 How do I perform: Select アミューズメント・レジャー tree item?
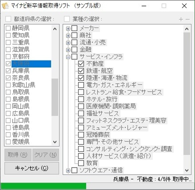(x=117, y=128)
